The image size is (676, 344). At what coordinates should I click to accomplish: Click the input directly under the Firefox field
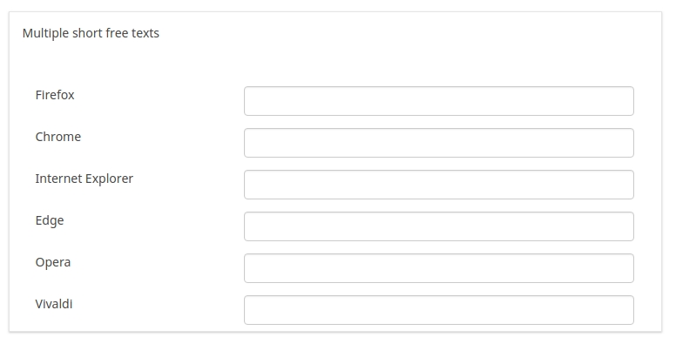[439, 143]
